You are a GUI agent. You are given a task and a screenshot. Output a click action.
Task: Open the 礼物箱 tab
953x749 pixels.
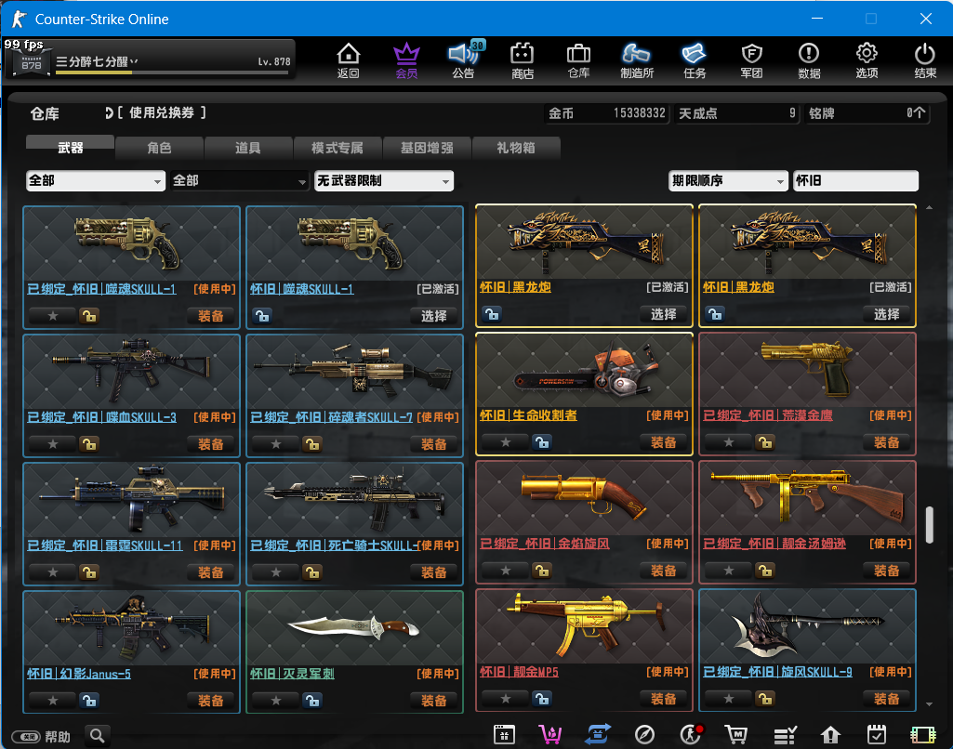point(515,148)
